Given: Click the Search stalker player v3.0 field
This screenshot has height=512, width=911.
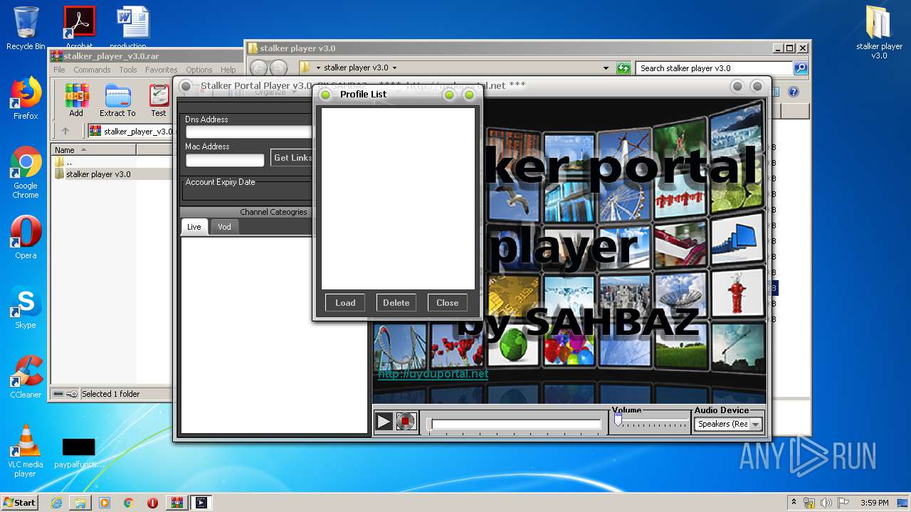Looking at the screenshot, I should [714, 68].
